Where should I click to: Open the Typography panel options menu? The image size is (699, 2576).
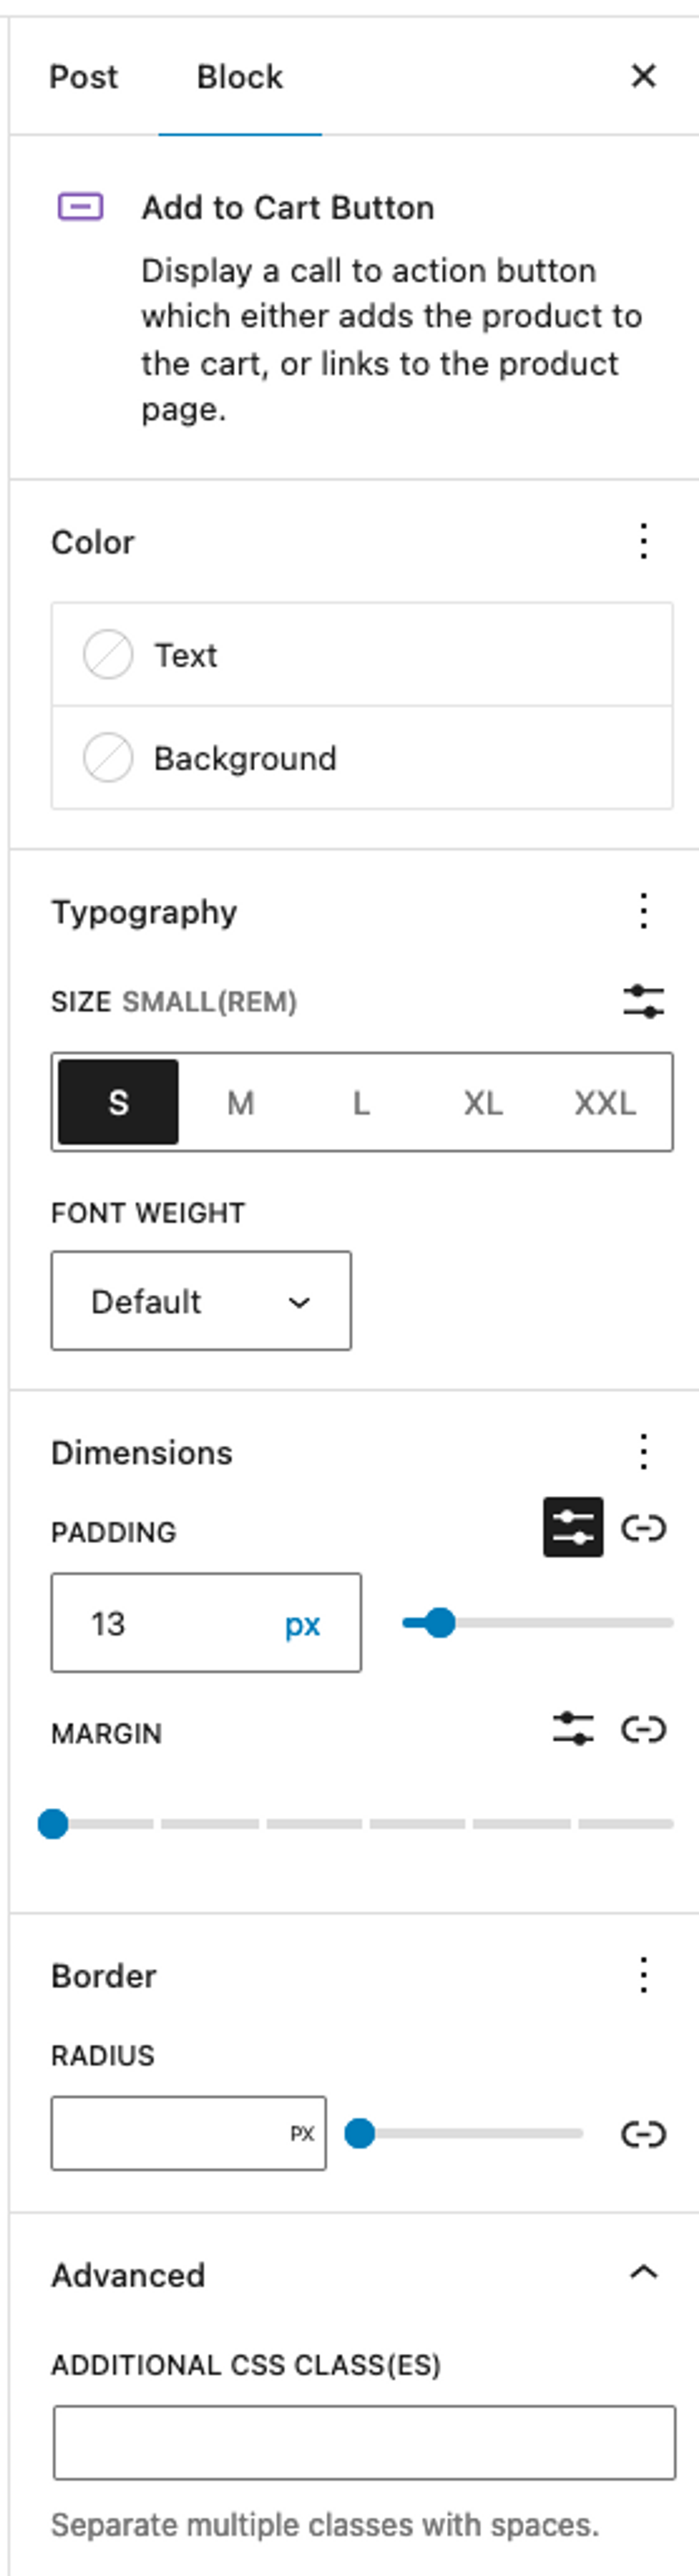pos(644,911)
